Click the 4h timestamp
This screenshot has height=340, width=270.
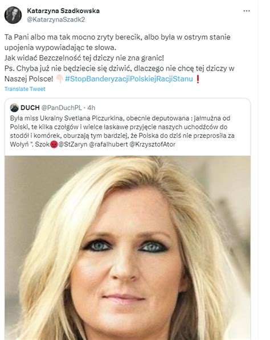tap(91, 108)
